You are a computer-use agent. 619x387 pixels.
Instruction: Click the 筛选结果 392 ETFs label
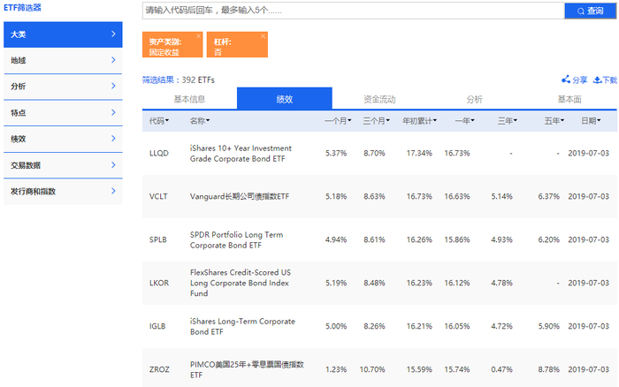click(x=179, y=80)
